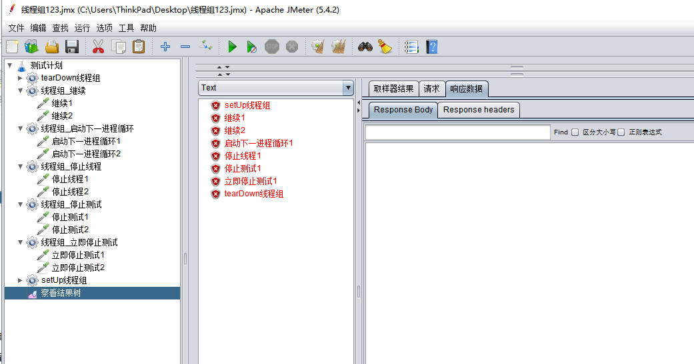Image resolution: width=694 pixels, height=364 pixels.
Task: Click the Toggle enable/disable icon
Action: 205,46
